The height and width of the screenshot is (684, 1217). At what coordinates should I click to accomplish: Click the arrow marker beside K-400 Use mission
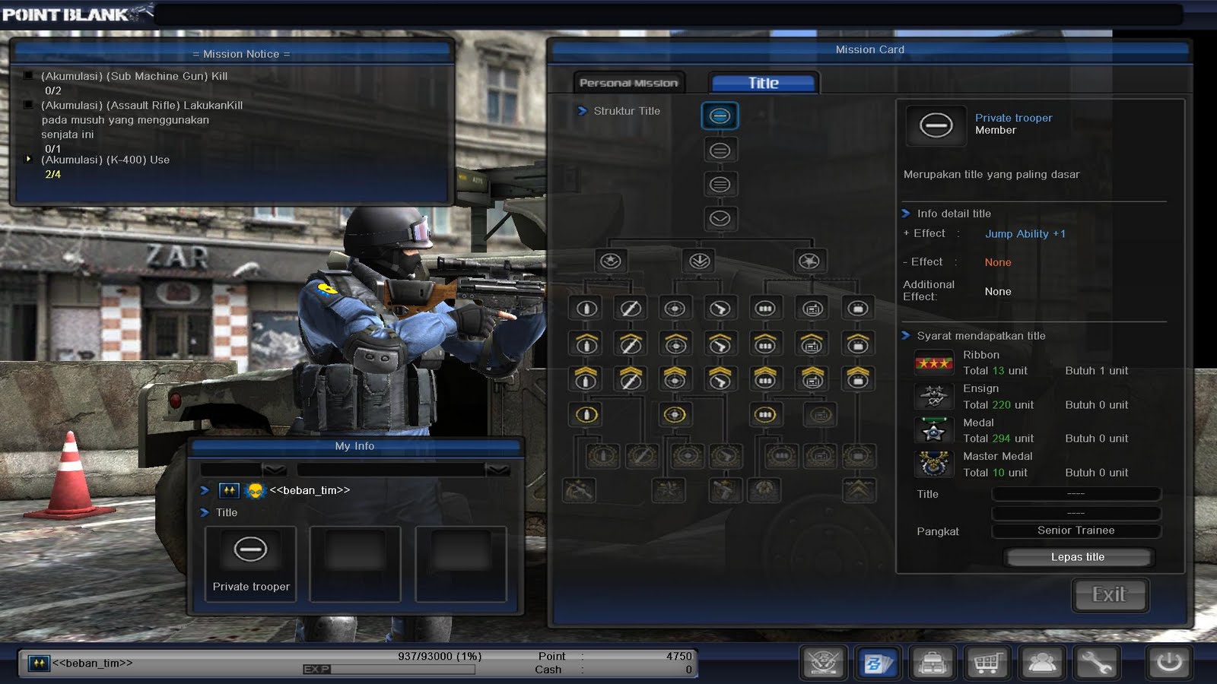click(x=28, y=159)
